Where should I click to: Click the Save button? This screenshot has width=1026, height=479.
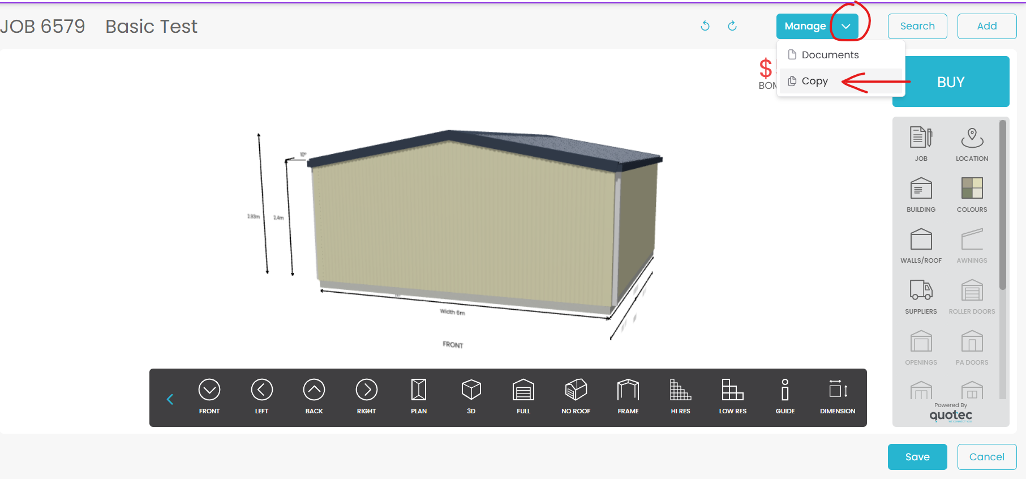[x=917, y=457]
